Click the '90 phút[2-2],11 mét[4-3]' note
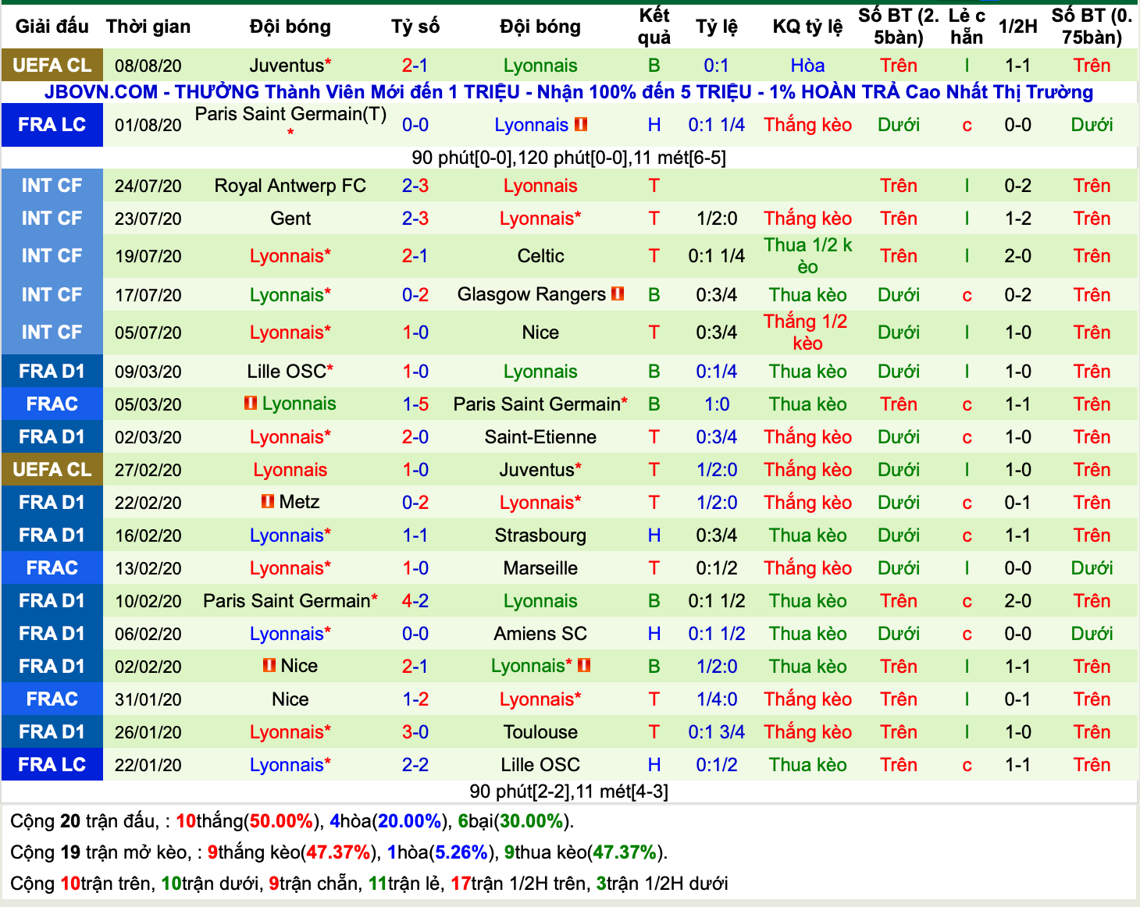 [569, 791]
